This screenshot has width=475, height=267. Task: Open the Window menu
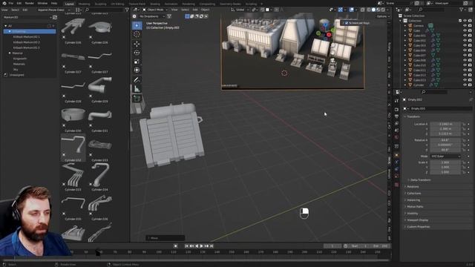pyautogui.click(x=42, y=3)
